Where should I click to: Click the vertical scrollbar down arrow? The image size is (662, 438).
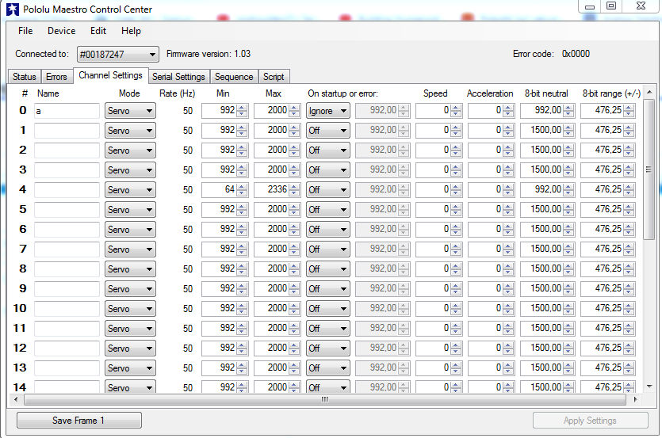click(649, 387)
